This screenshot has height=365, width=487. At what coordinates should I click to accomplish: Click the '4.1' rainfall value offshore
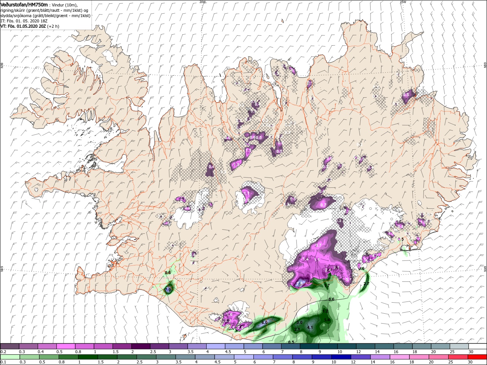click(310, 328)
